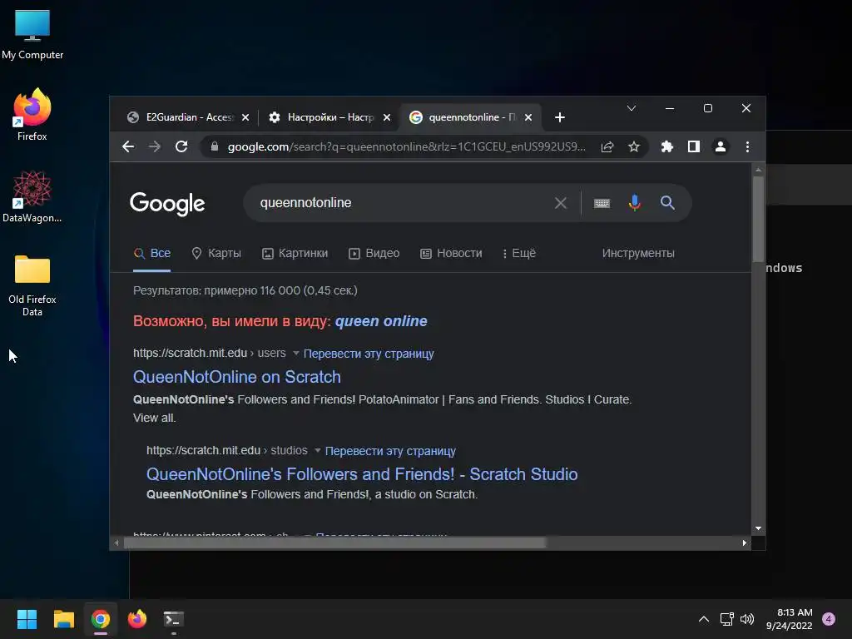This screenshot has width=852, height=639.
Task: Open Chrome's three-dot menu
Action: click(748, 146)
